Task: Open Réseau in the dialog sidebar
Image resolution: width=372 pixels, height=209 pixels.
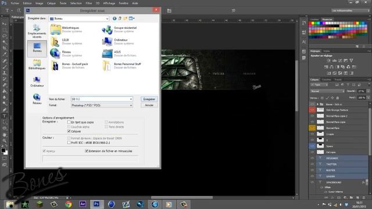Action: point(37,99)
